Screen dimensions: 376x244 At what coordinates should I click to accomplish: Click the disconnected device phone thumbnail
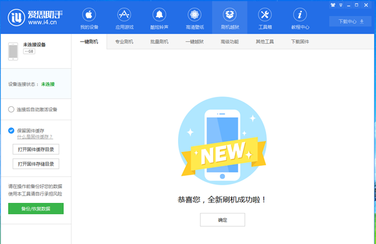tap(13, 50)
